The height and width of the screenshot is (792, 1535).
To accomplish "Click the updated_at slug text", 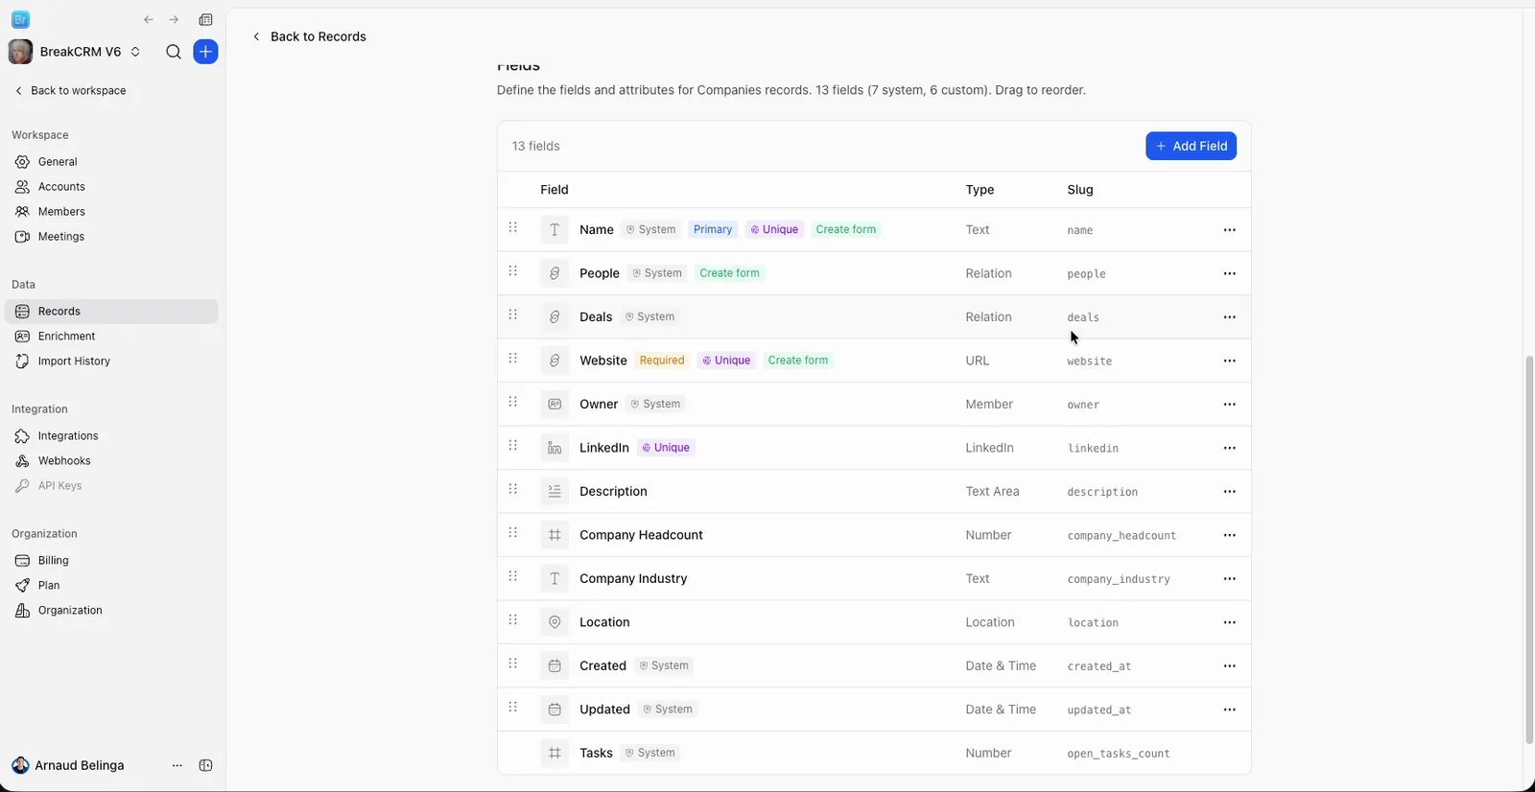I will click(1099, 710).
